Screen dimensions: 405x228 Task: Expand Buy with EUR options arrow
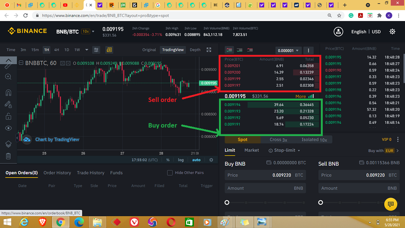(398, 151)
